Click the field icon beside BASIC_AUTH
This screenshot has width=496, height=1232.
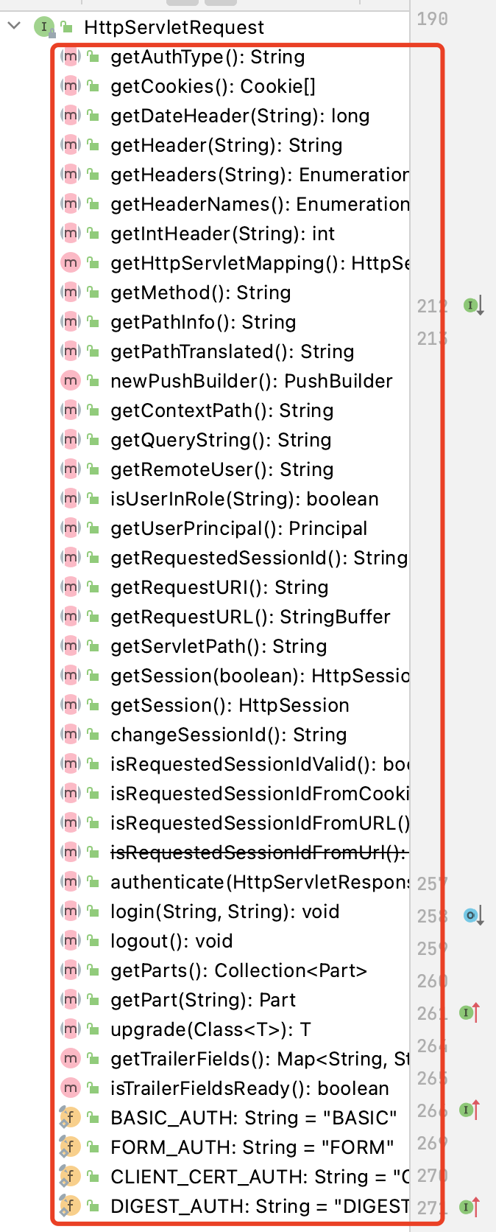70,1118
